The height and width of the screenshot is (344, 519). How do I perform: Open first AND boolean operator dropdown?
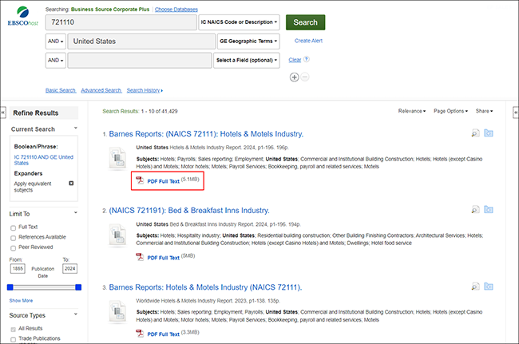[x=56, y=42]
